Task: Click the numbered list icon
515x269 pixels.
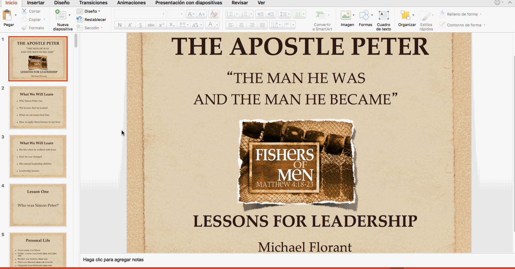Action: [x=244, y=14]
